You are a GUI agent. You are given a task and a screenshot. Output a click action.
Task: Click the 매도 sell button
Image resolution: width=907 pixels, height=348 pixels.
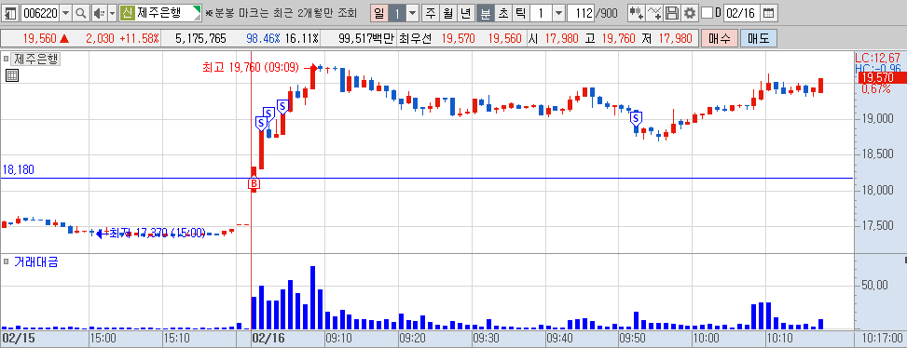click(759, 39)
